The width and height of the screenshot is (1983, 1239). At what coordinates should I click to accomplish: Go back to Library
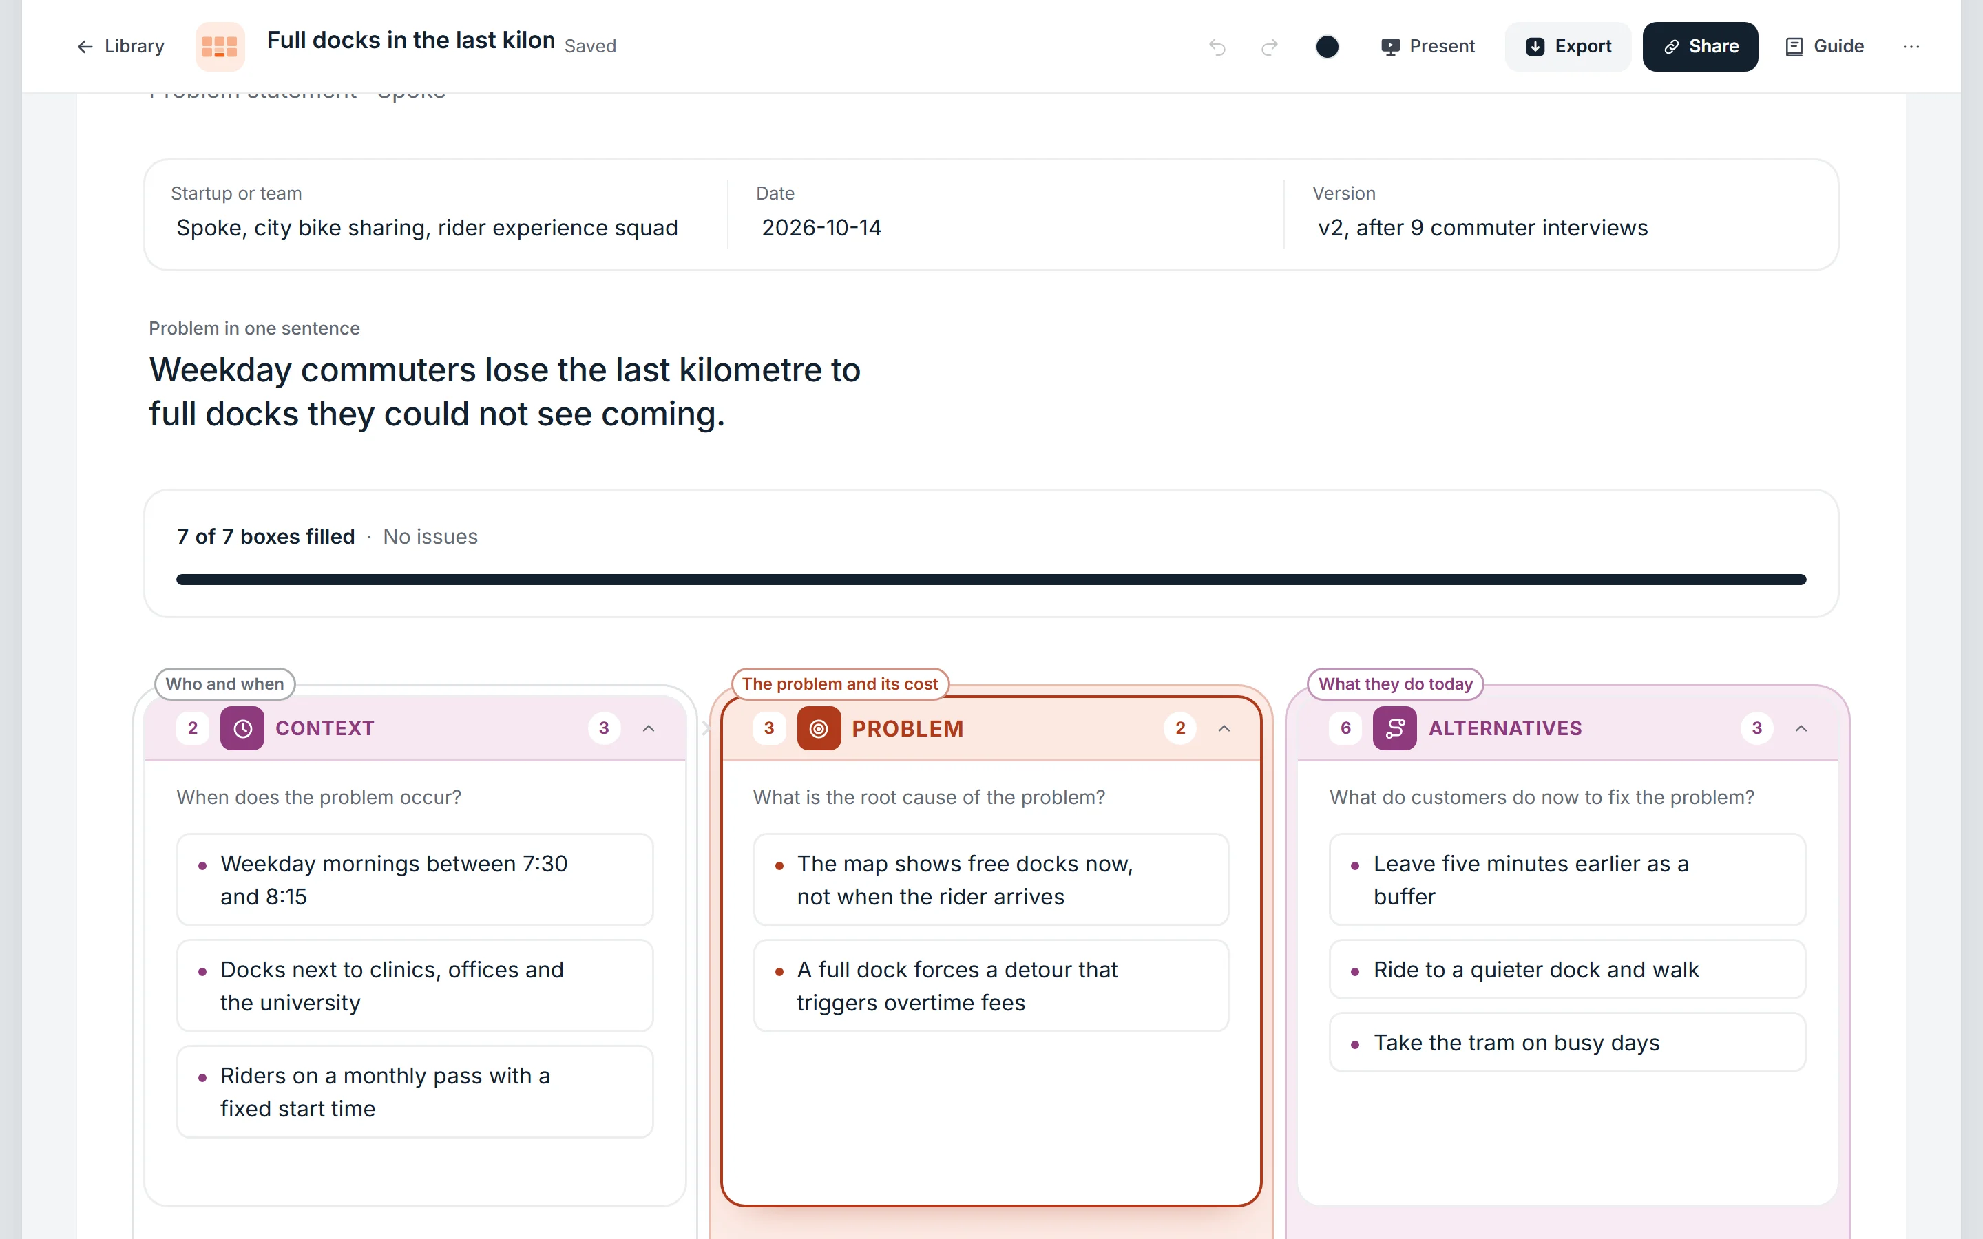[x=120, y=46]
